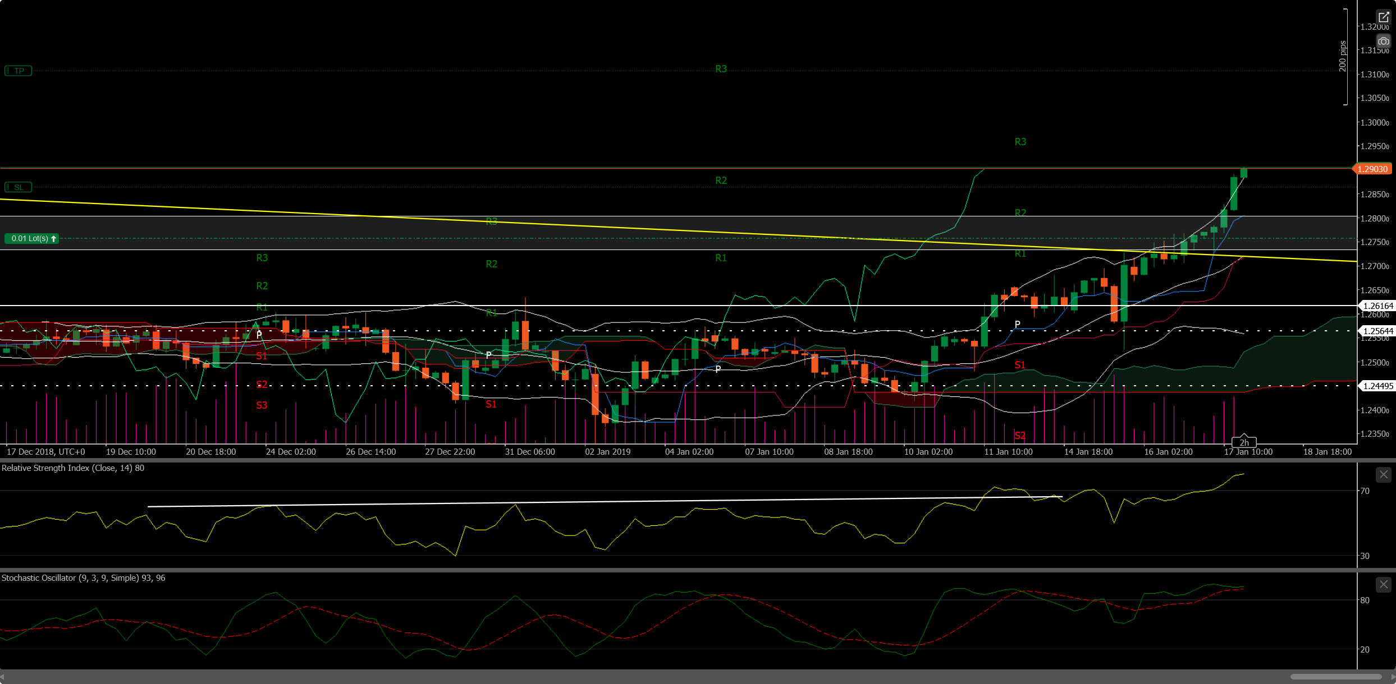This screenshot has width=1396, height=684.
Task: Click the Relative Strength Index indicator title
Action: [x=73, y=468]
